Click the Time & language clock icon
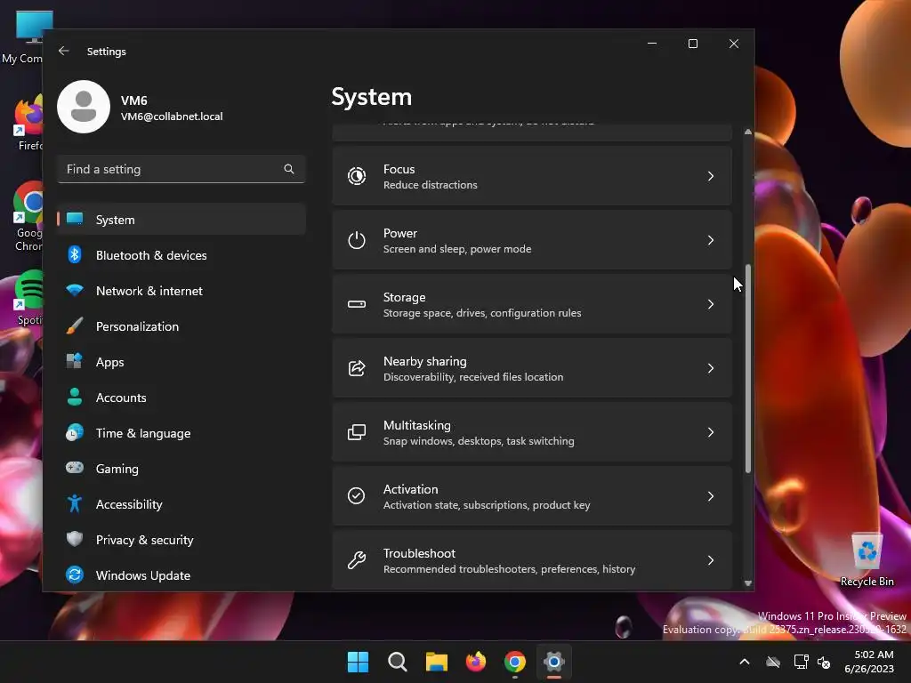Viewport: 911px width, 683px height. (x=75, y=433)
